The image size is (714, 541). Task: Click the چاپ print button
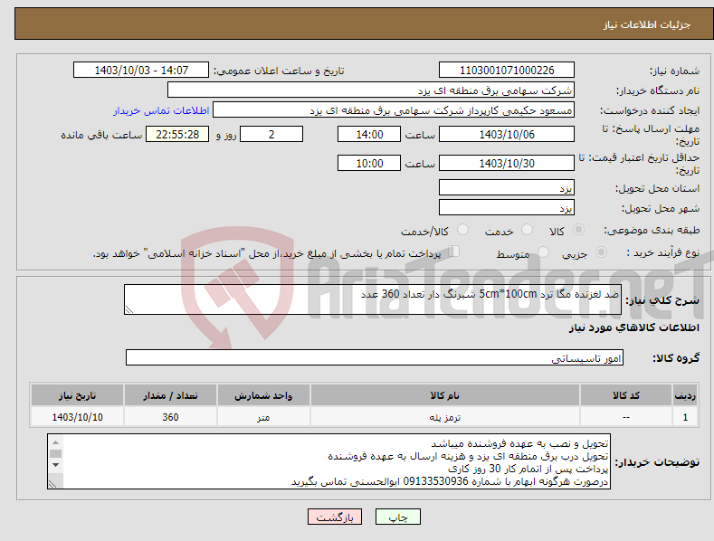click(397, 517)
